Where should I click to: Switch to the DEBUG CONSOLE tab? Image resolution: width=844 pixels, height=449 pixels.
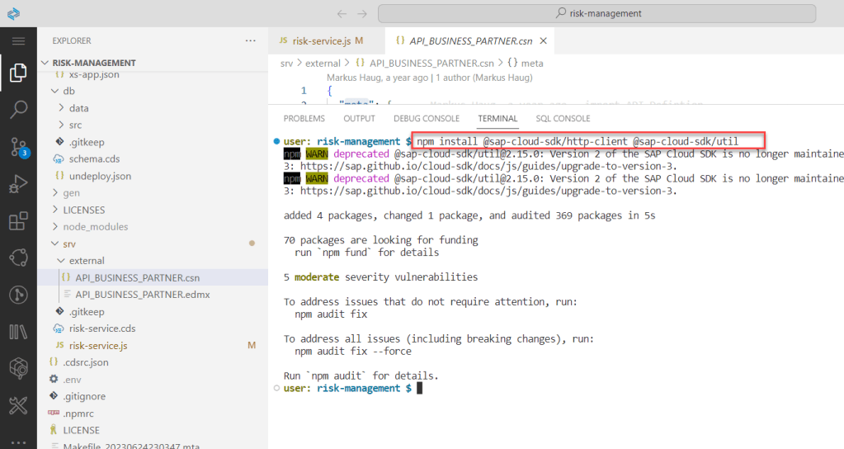click(427, 119)
